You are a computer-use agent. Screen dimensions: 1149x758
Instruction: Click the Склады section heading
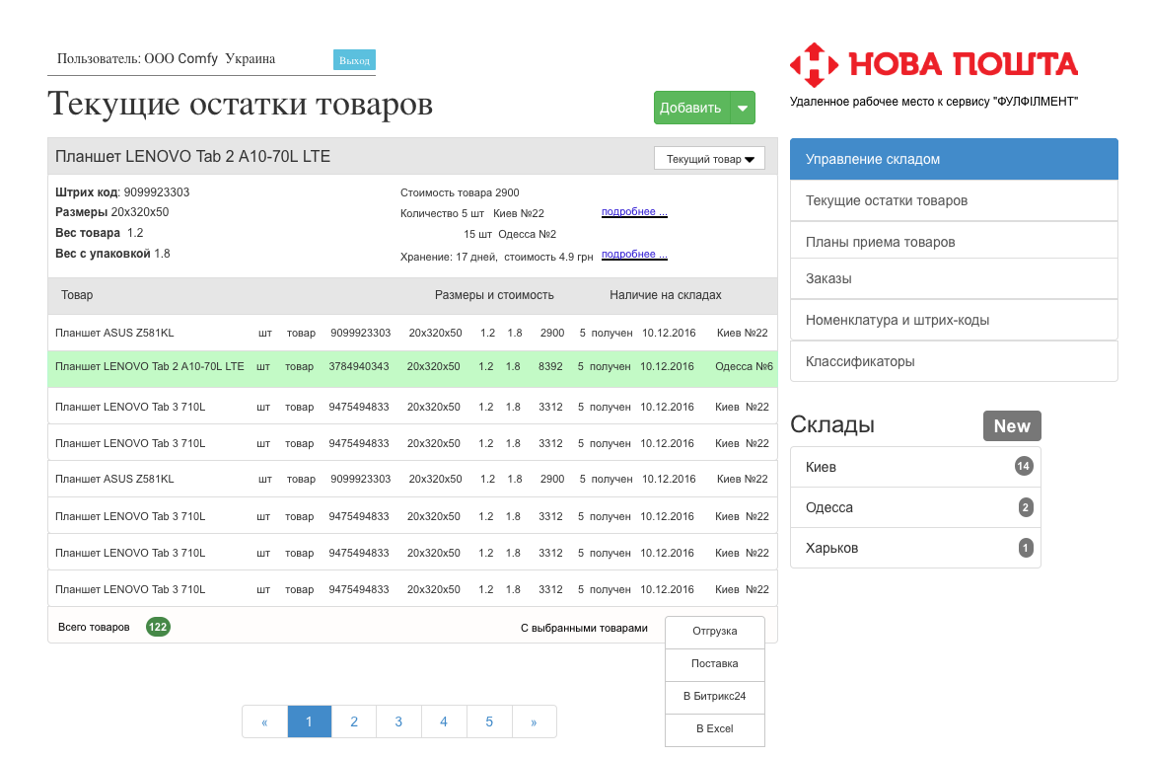click(x=832, y=425)
